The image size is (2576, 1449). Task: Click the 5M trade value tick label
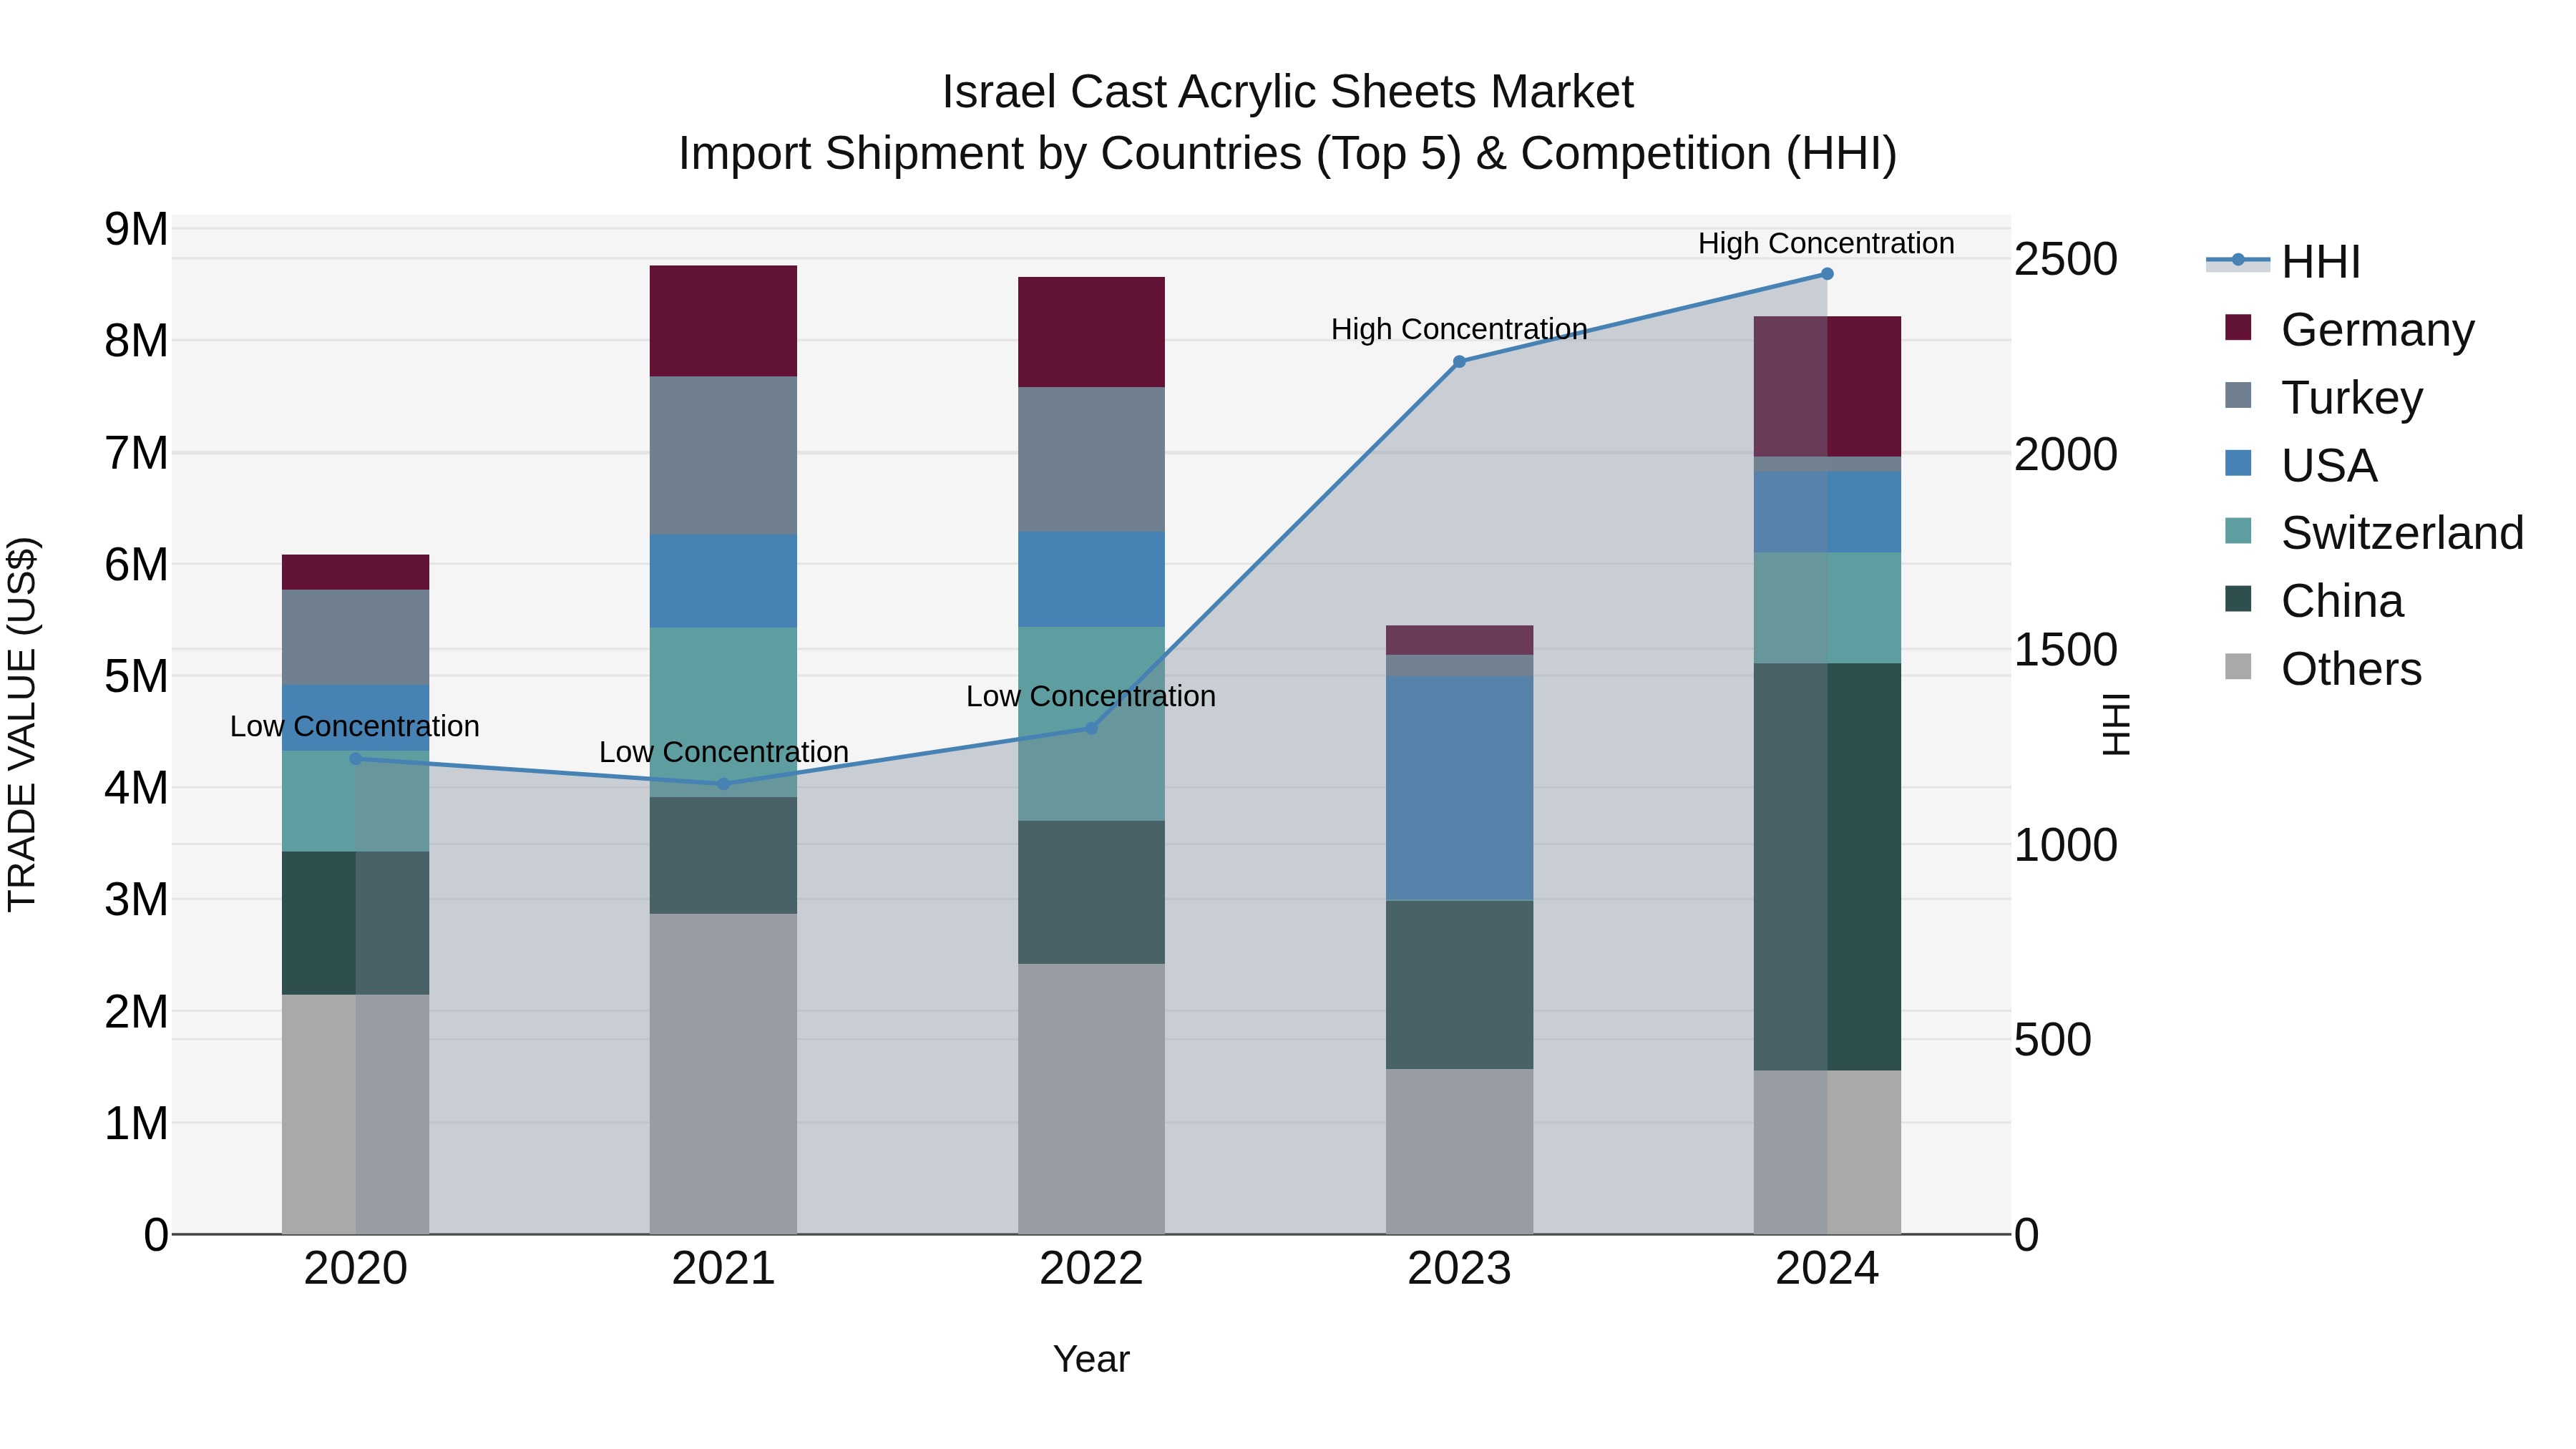136,676
